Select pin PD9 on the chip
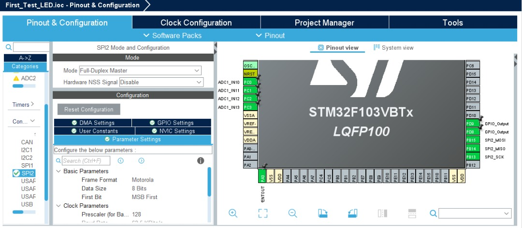522x228 pixels. (x=472, y=124)
